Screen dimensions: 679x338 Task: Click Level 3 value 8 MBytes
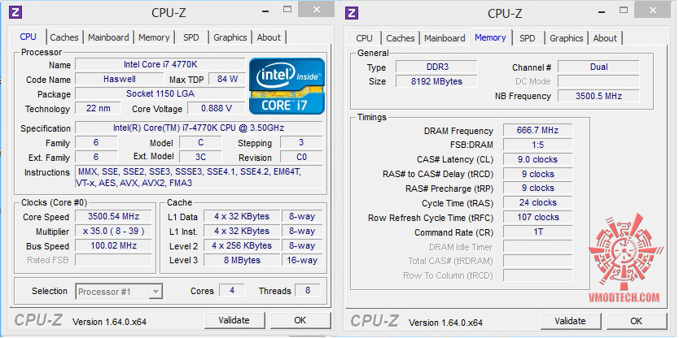242,260
